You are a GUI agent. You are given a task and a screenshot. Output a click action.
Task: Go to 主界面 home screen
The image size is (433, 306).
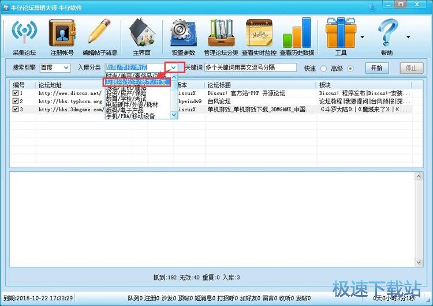click(141, 37)
